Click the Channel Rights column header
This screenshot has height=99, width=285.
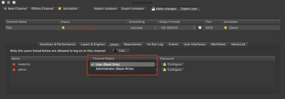[125, 58]
